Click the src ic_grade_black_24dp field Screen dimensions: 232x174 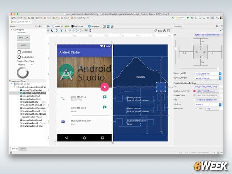point(207,86)
